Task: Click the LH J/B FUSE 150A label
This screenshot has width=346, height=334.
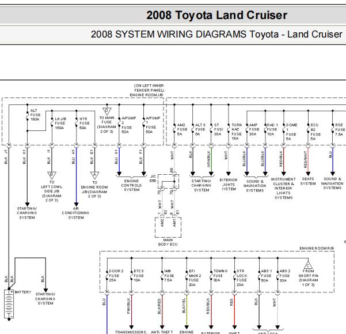Action: [60, 123]
